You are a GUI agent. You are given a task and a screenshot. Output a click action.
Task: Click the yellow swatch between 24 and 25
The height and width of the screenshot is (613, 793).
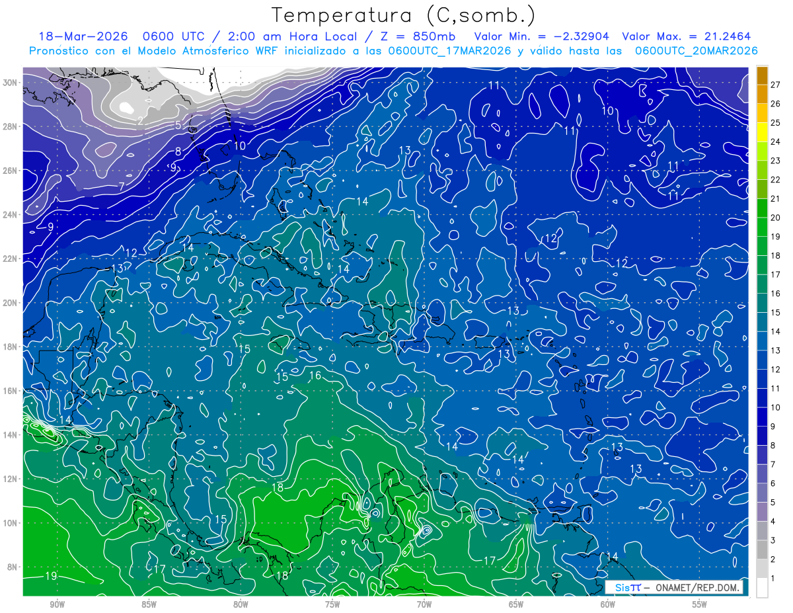pos(762,132)
